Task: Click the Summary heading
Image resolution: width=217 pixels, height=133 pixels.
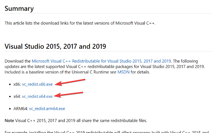Action: pos(19,8)
